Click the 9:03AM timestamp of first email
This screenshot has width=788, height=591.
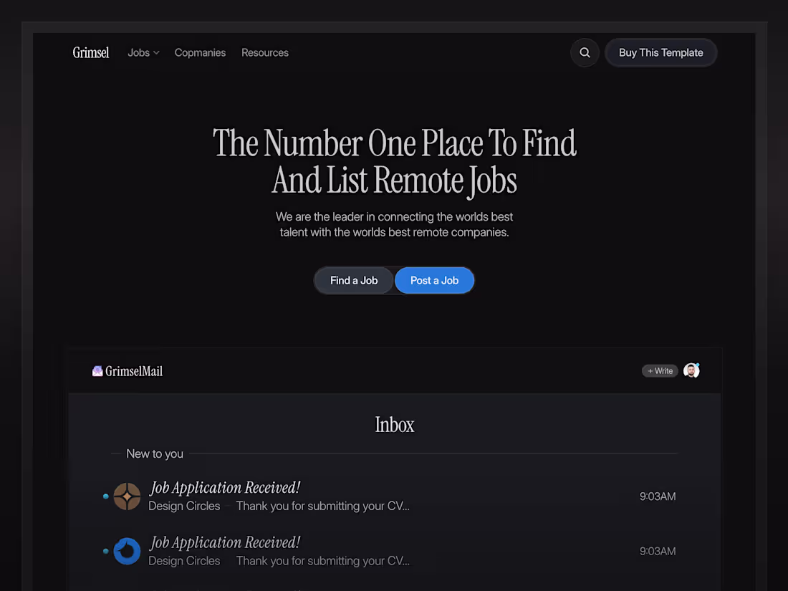(658, 496)
